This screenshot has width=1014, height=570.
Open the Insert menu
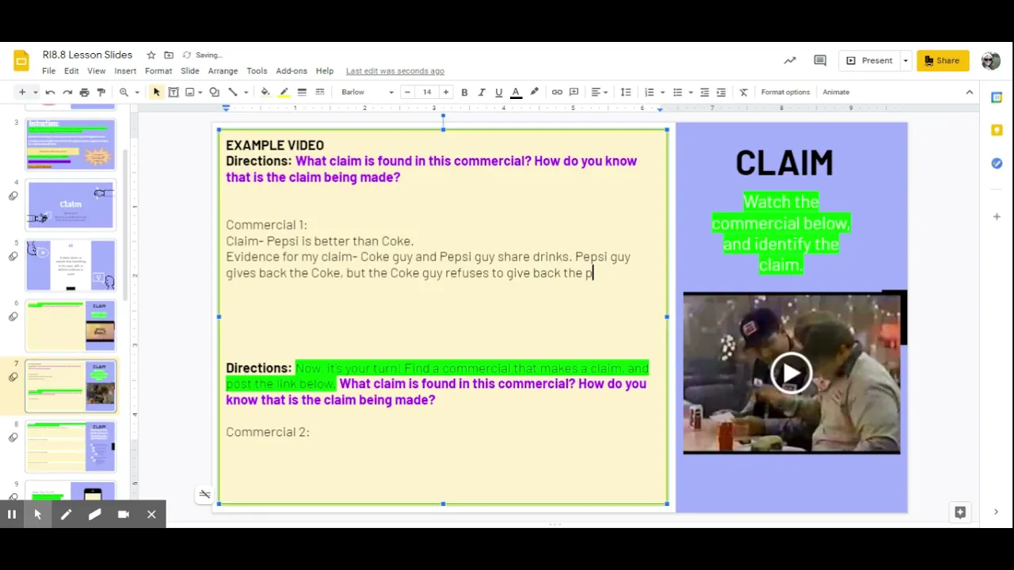coord(125,71)
